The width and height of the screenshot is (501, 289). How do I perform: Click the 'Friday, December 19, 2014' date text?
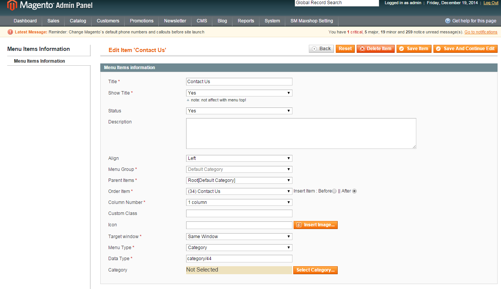point(452,3)
